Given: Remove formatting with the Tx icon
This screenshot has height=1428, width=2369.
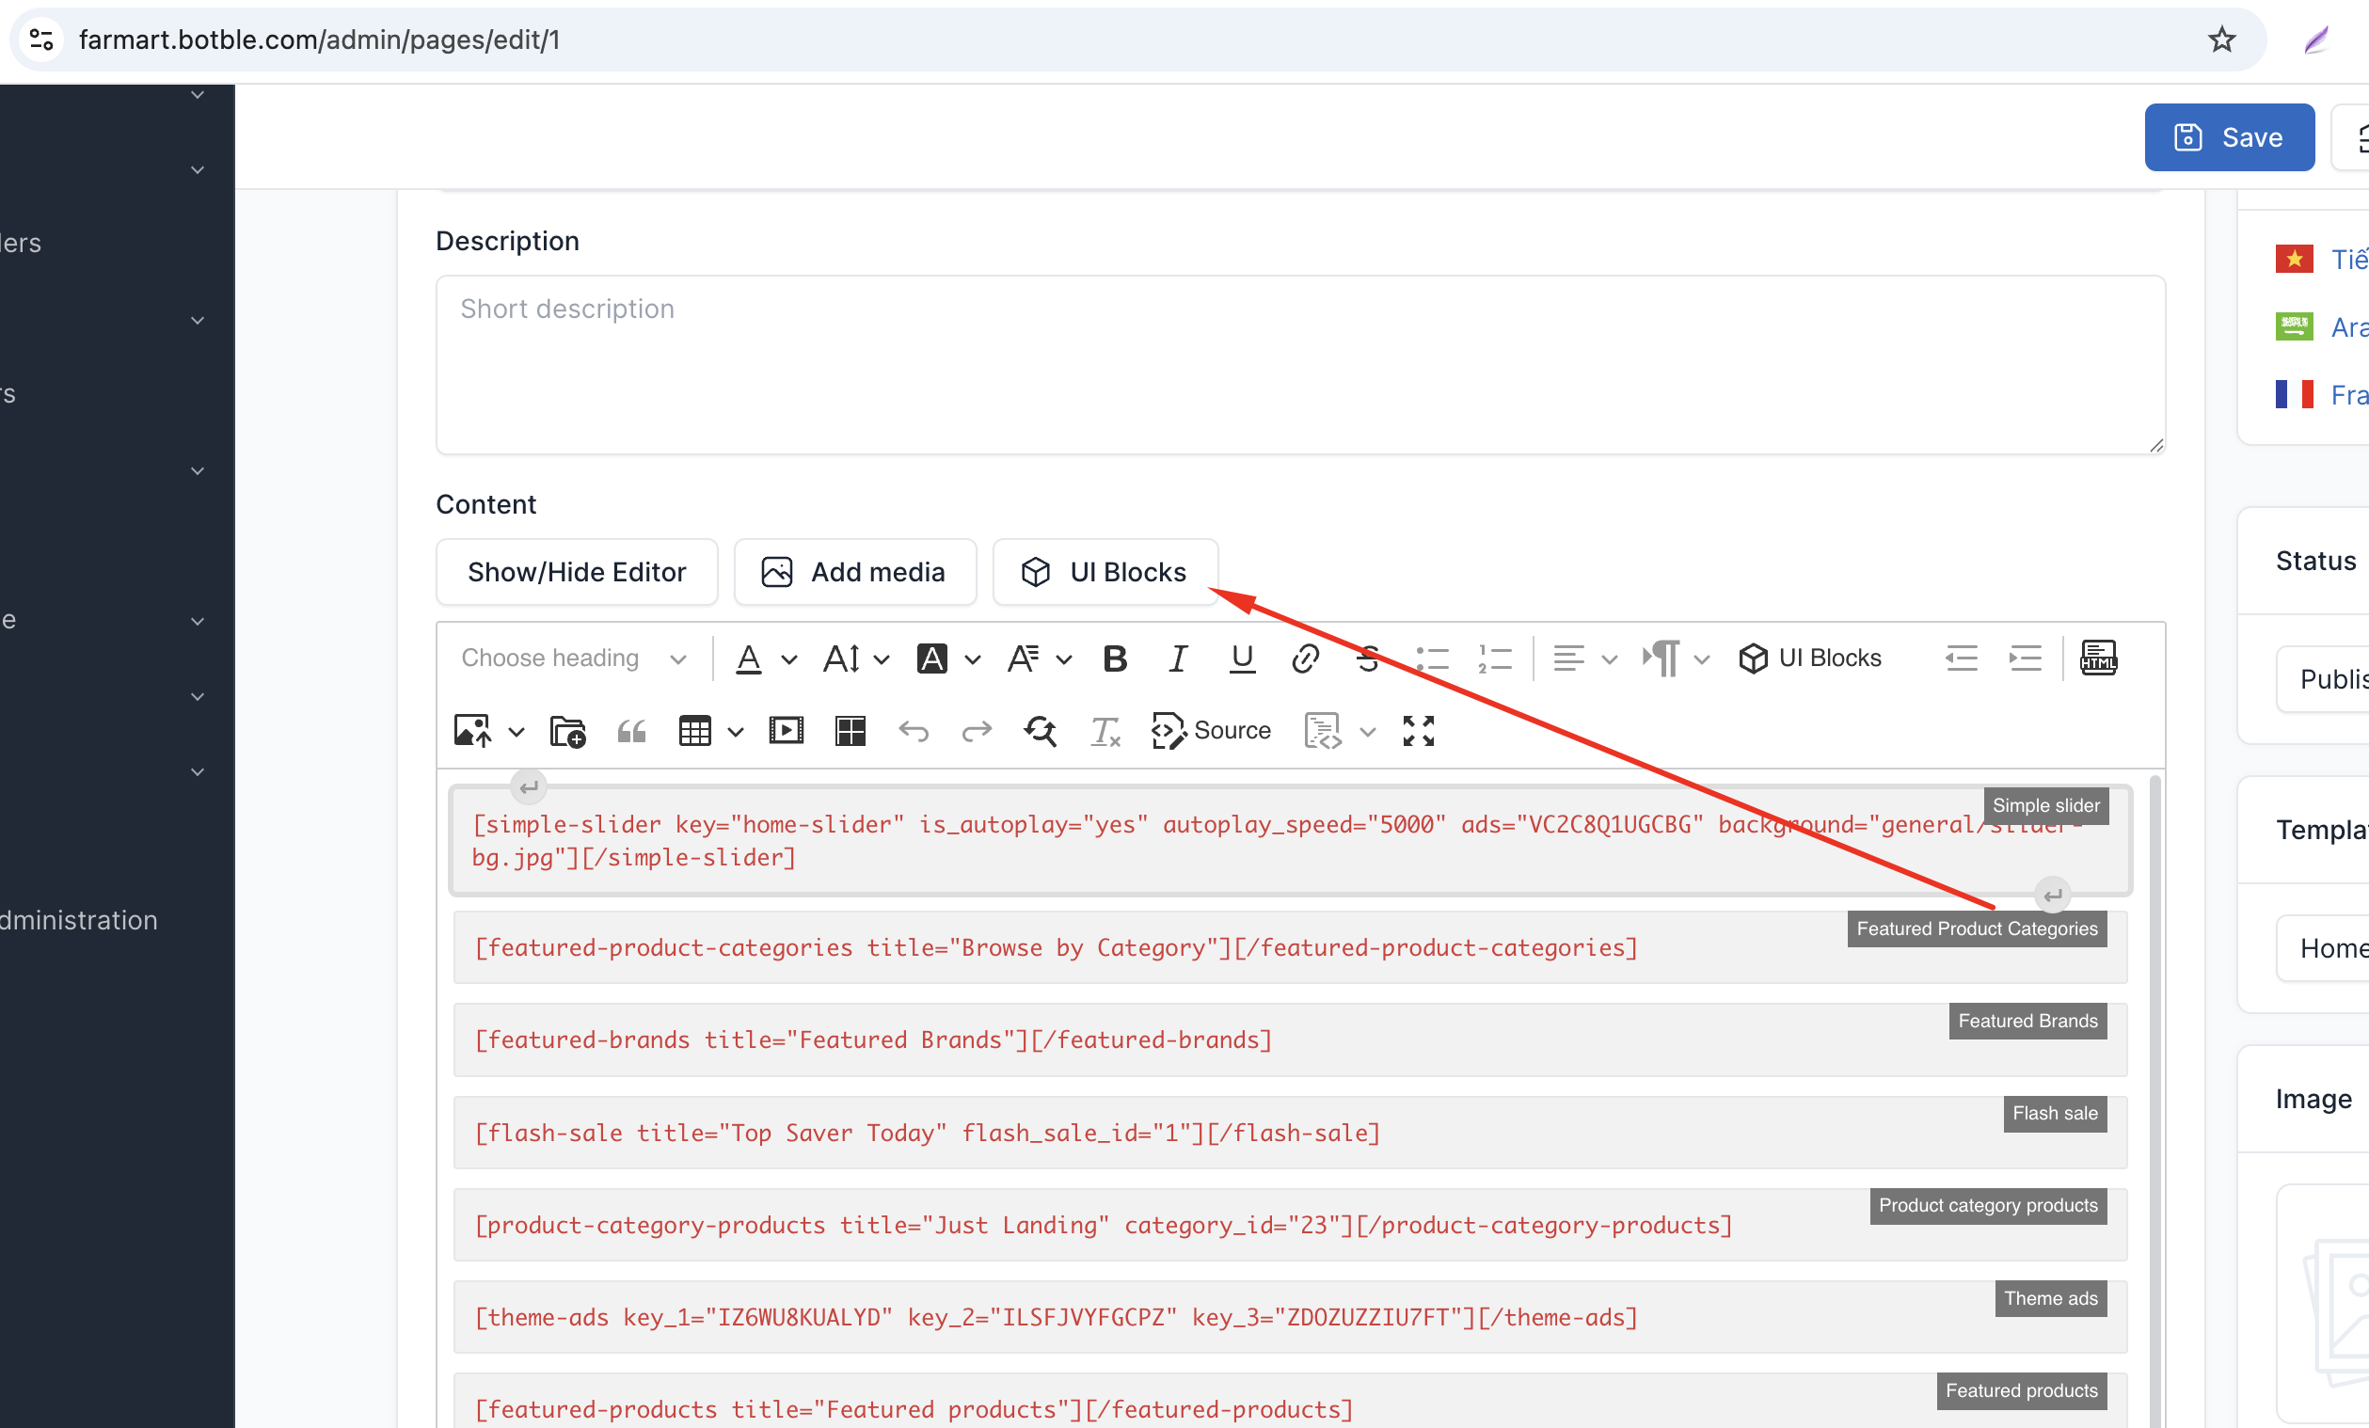Looking at the screenshot, I should [1105, 732].
